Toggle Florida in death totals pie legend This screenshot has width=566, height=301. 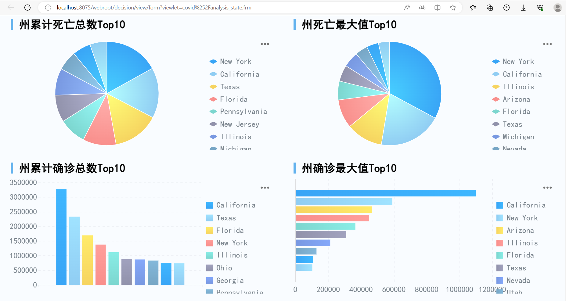click(x=229, y=99)
